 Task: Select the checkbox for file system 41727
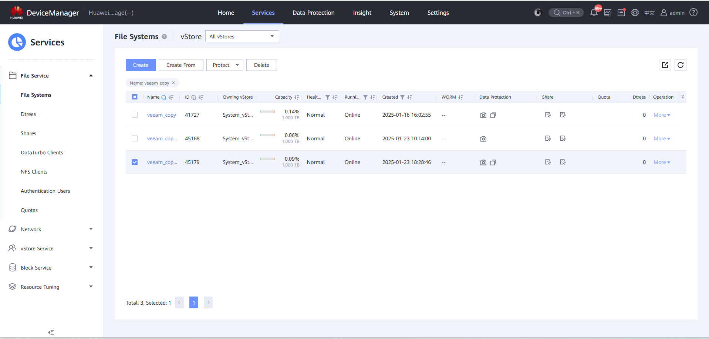click(x=135, y=115)
